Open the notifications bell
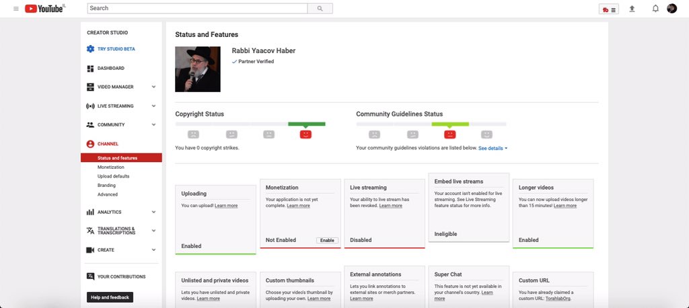Viewport: 689px width, 308px height. [655, 8]
